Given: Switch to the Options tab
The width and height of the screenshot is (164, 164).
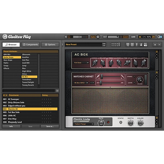Looking at the screenshot, I should pos(50,45).
